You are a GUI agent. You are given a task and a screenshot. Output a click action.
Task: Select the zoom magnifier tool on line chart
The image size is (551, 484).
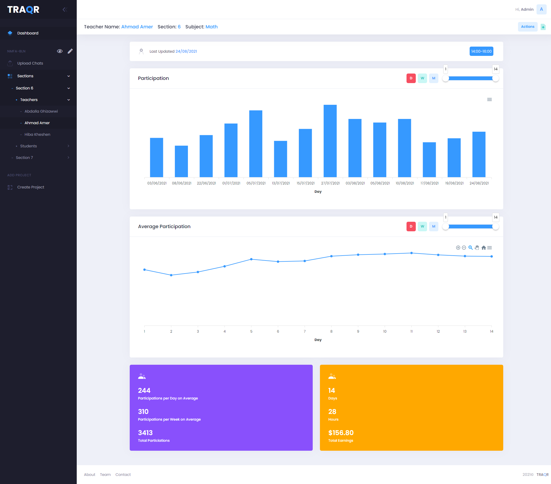point(471,248)
